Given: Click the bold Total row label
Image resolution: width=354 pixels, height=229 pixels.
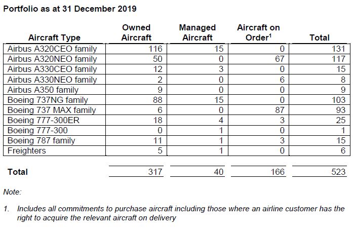Looking at the screenshot, I should pyautogui.click(x=18, y=172).
